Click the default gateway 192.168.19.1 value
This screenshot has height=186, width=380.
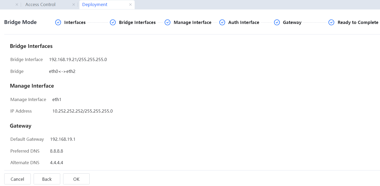tap(63, 139)
